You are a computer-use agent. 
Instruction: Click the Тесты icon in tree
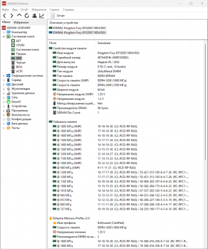tap(8, 128)
